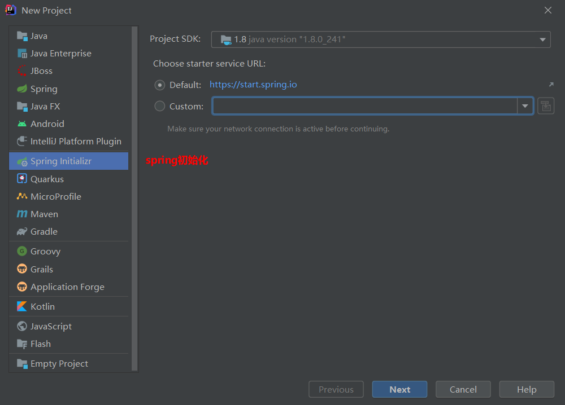Select Kotlin project type
Image resolution: width=565 pixels, height=405 pixels.
[x=68, y=306]
